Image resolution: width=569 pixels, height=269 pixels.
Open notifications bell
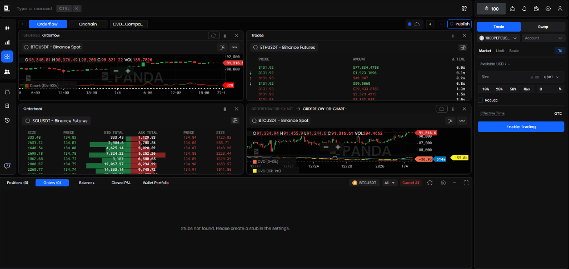[x=525, y=9]
